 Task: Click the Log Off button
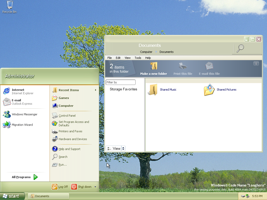(x=60, y=187)
